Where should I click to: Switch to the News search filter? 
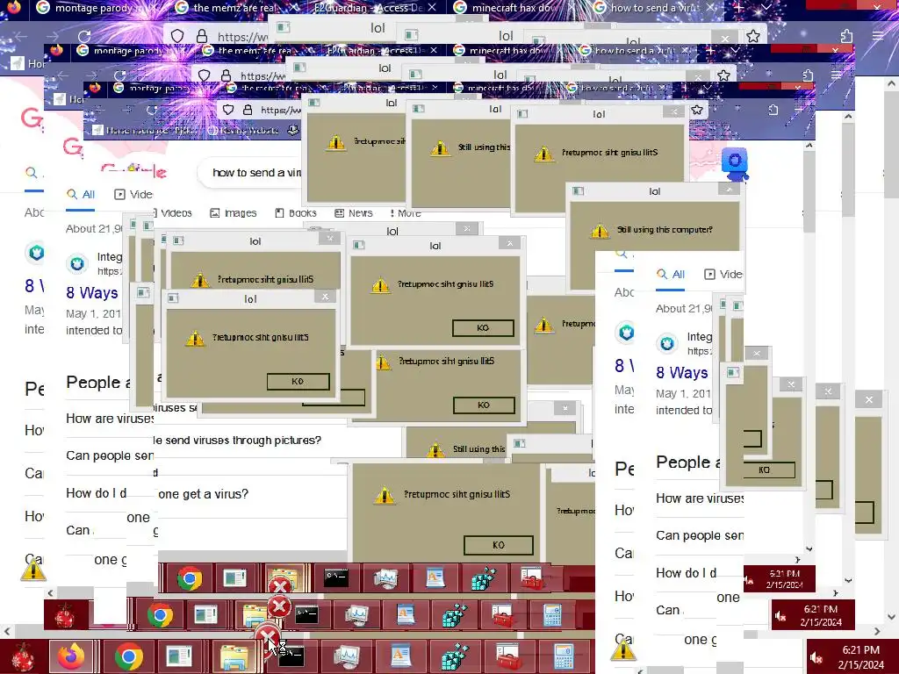(354, 213)
